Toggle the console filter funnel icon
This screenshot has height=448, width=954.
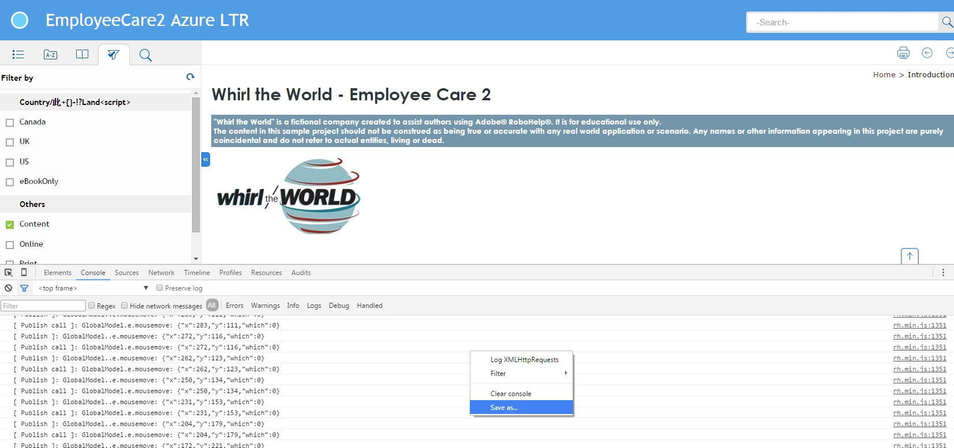24,288
